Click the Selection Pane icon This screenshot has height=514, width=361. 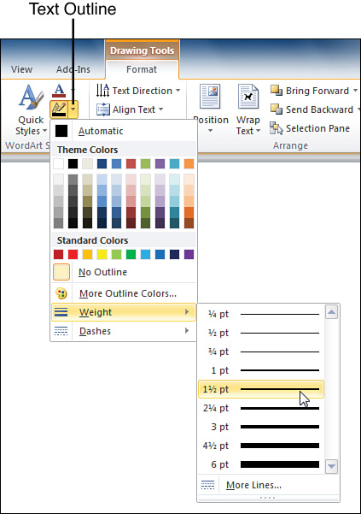277,128
